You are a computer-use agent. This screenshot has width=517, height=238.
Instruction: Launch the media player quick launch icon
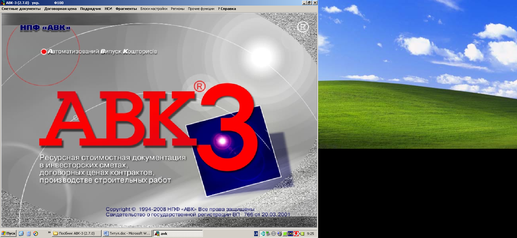tap(36, 234)
